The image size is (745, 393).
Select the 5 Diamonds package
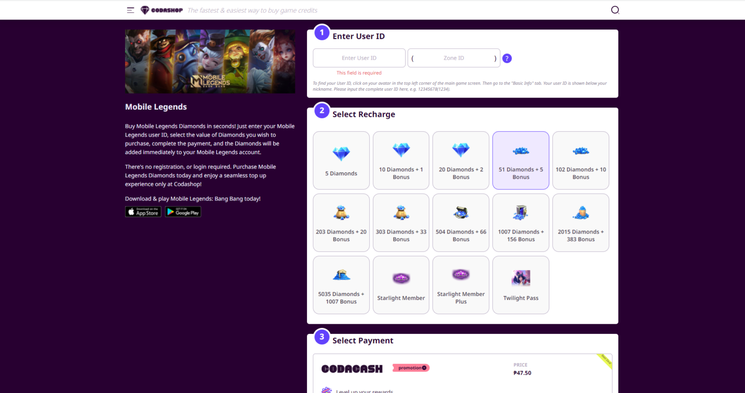pyautogui.click(x=341, y=160)
